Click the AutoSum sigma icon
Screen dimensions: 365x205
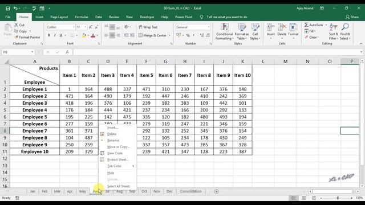coord(306,25)
